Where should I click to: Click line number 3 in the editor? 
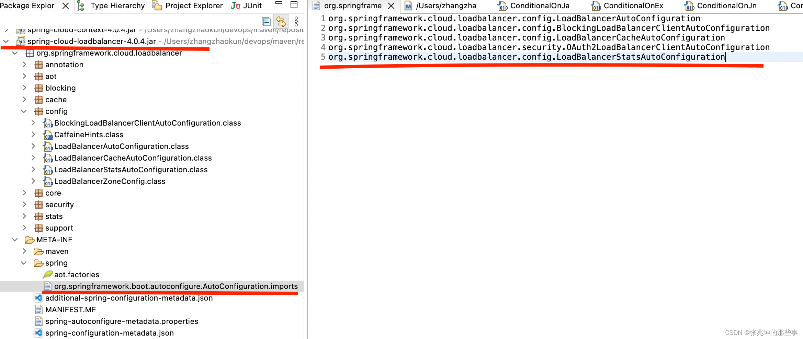click(323, 38)
